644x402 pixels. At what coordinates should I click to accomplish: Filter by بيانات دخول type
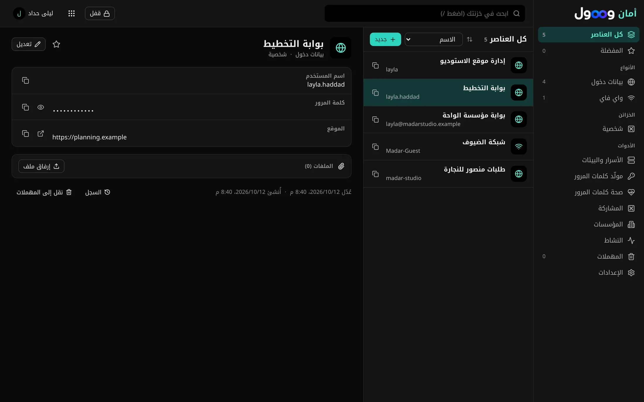click(x=589, y=82)
